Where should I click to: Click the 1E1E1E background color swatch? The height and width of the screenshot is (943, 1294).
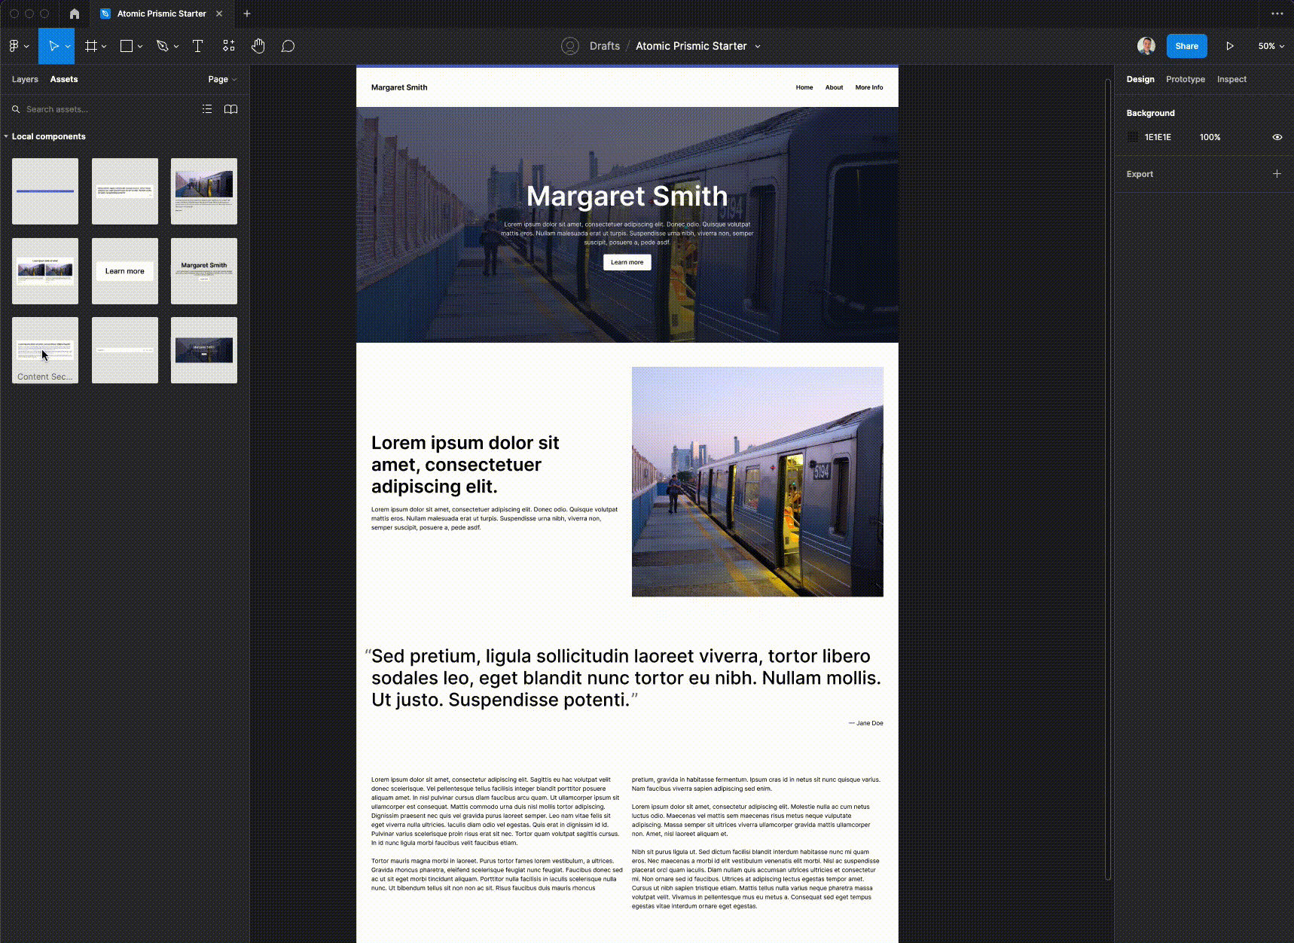tap(1133, 137)
